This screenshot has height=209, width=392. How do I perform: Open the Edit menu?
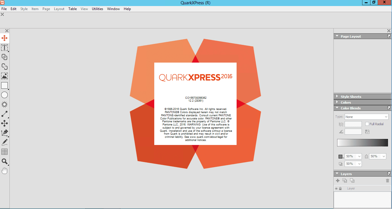click(13, 9)
